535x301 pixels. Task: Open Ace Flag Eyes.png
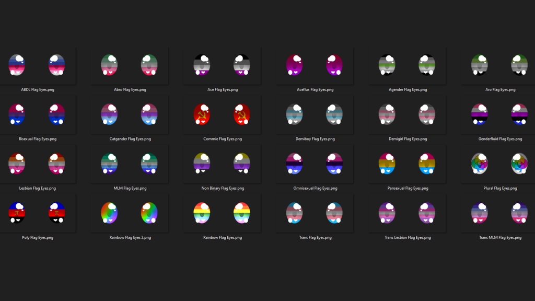(x=221, y=65)
